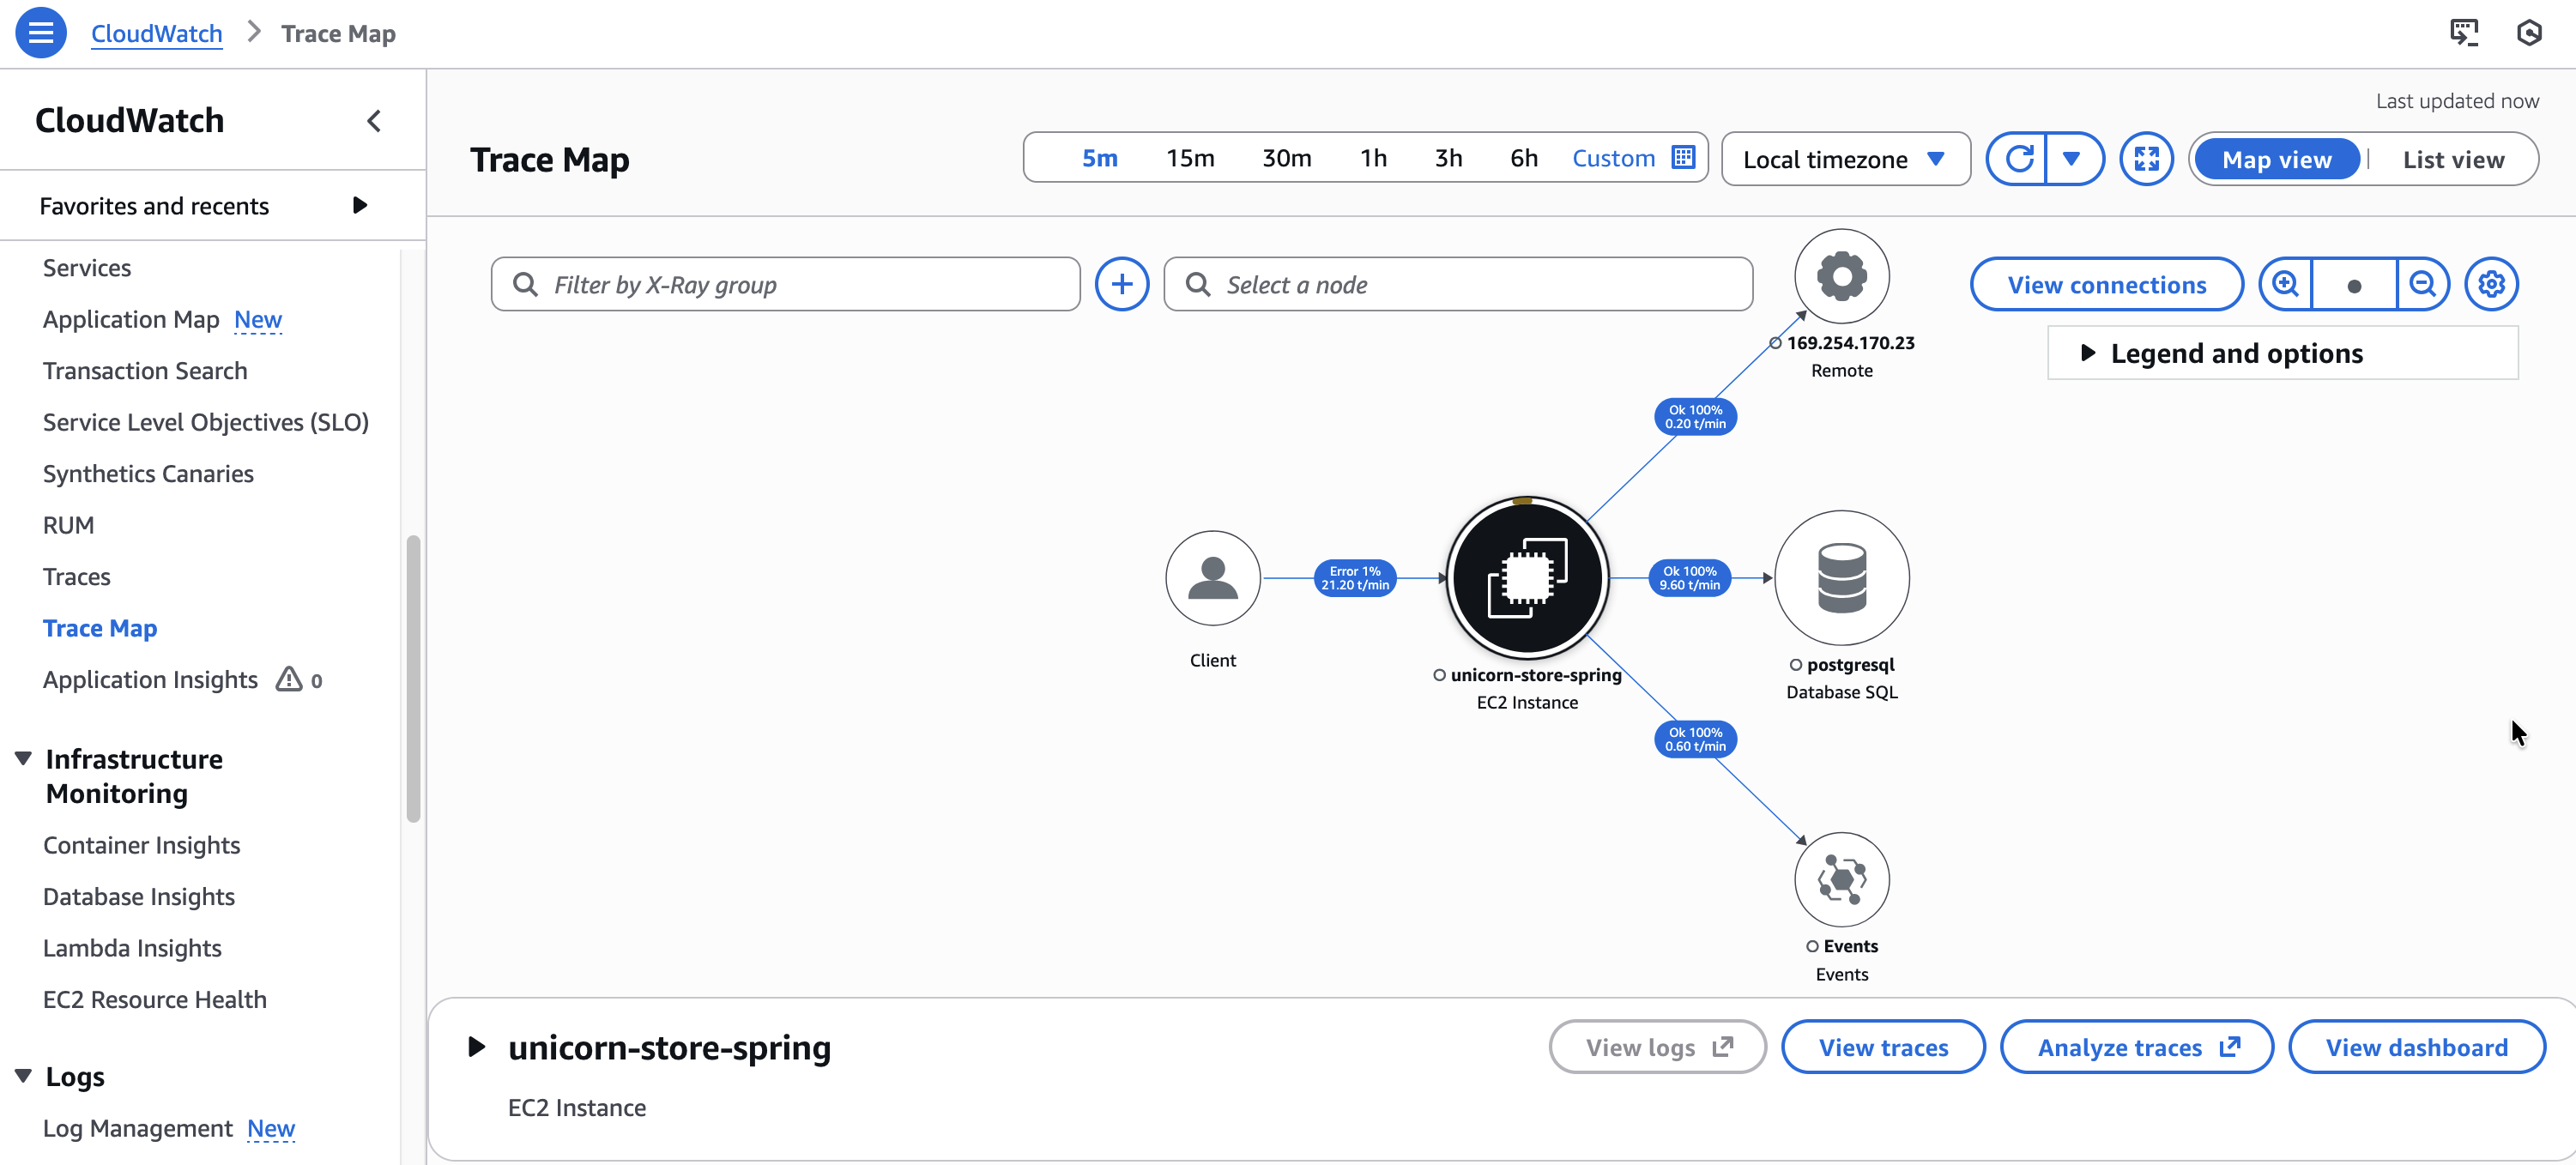Click the refresh icon above the trace map

2017,158
